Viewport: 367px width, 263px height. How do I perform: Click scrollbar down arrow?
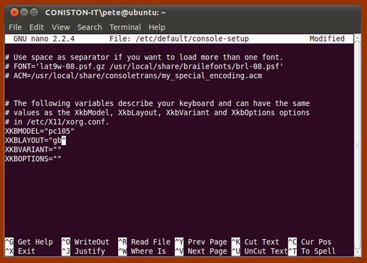[358, 252]
